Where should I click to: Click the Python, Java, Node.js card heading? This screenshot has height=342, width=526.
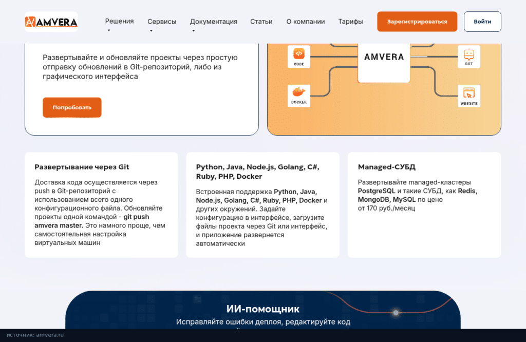(258, 172)
